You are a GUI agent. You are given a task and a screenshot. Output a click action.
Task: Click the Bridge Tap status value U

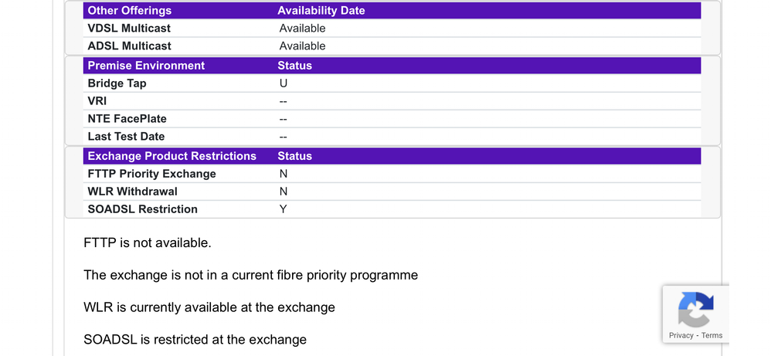[x=284, y=83]
